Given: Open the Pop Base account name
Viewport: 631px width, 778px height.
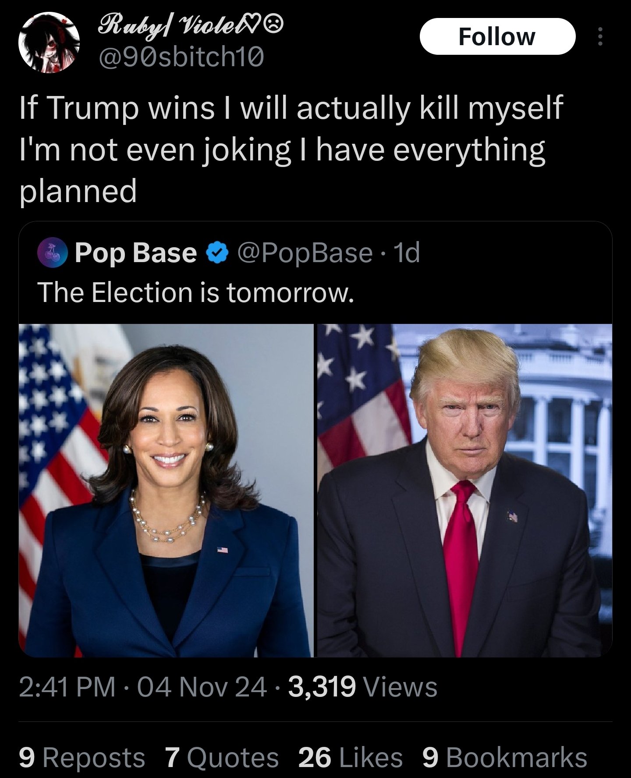Looking at the screenshot, I should point(136,253).
